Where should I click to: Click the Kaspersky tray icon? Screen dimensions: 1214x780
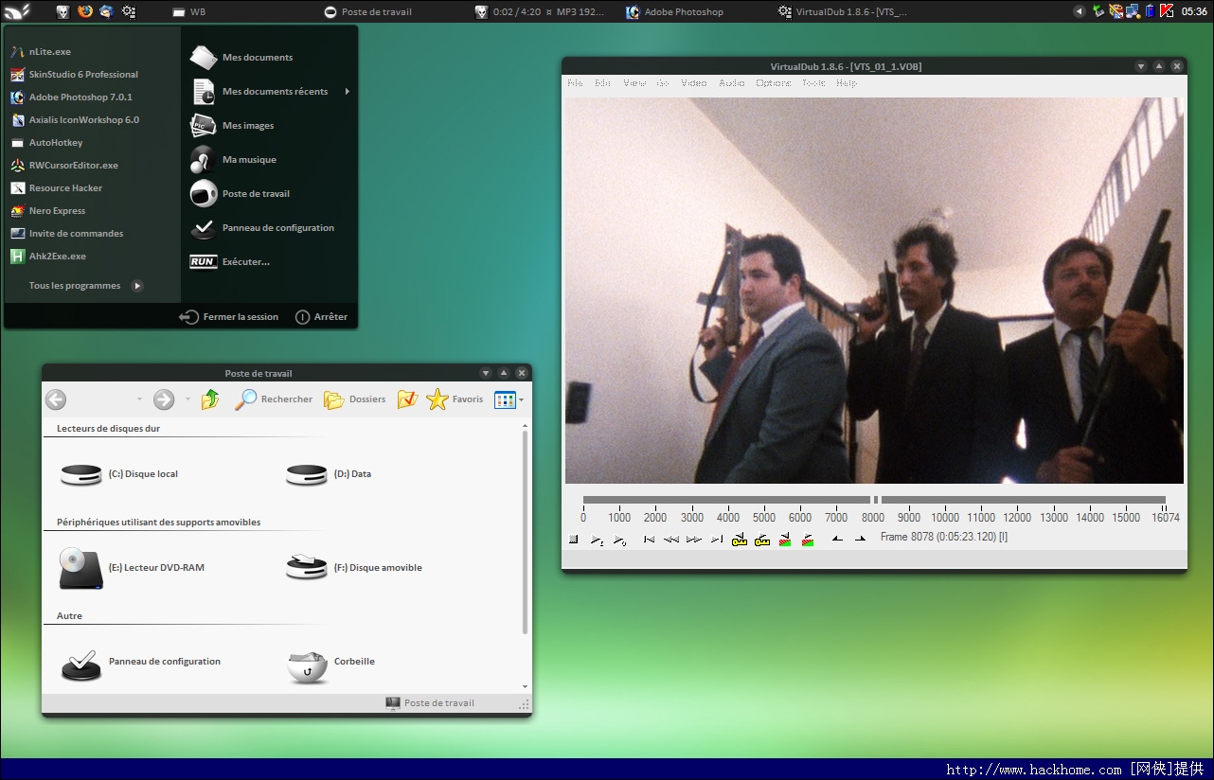pyautogui.click(x=1167, y=11)
